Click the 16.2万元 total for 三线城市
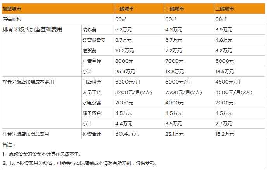Screen dimensions: 268x171 (225, 134)
